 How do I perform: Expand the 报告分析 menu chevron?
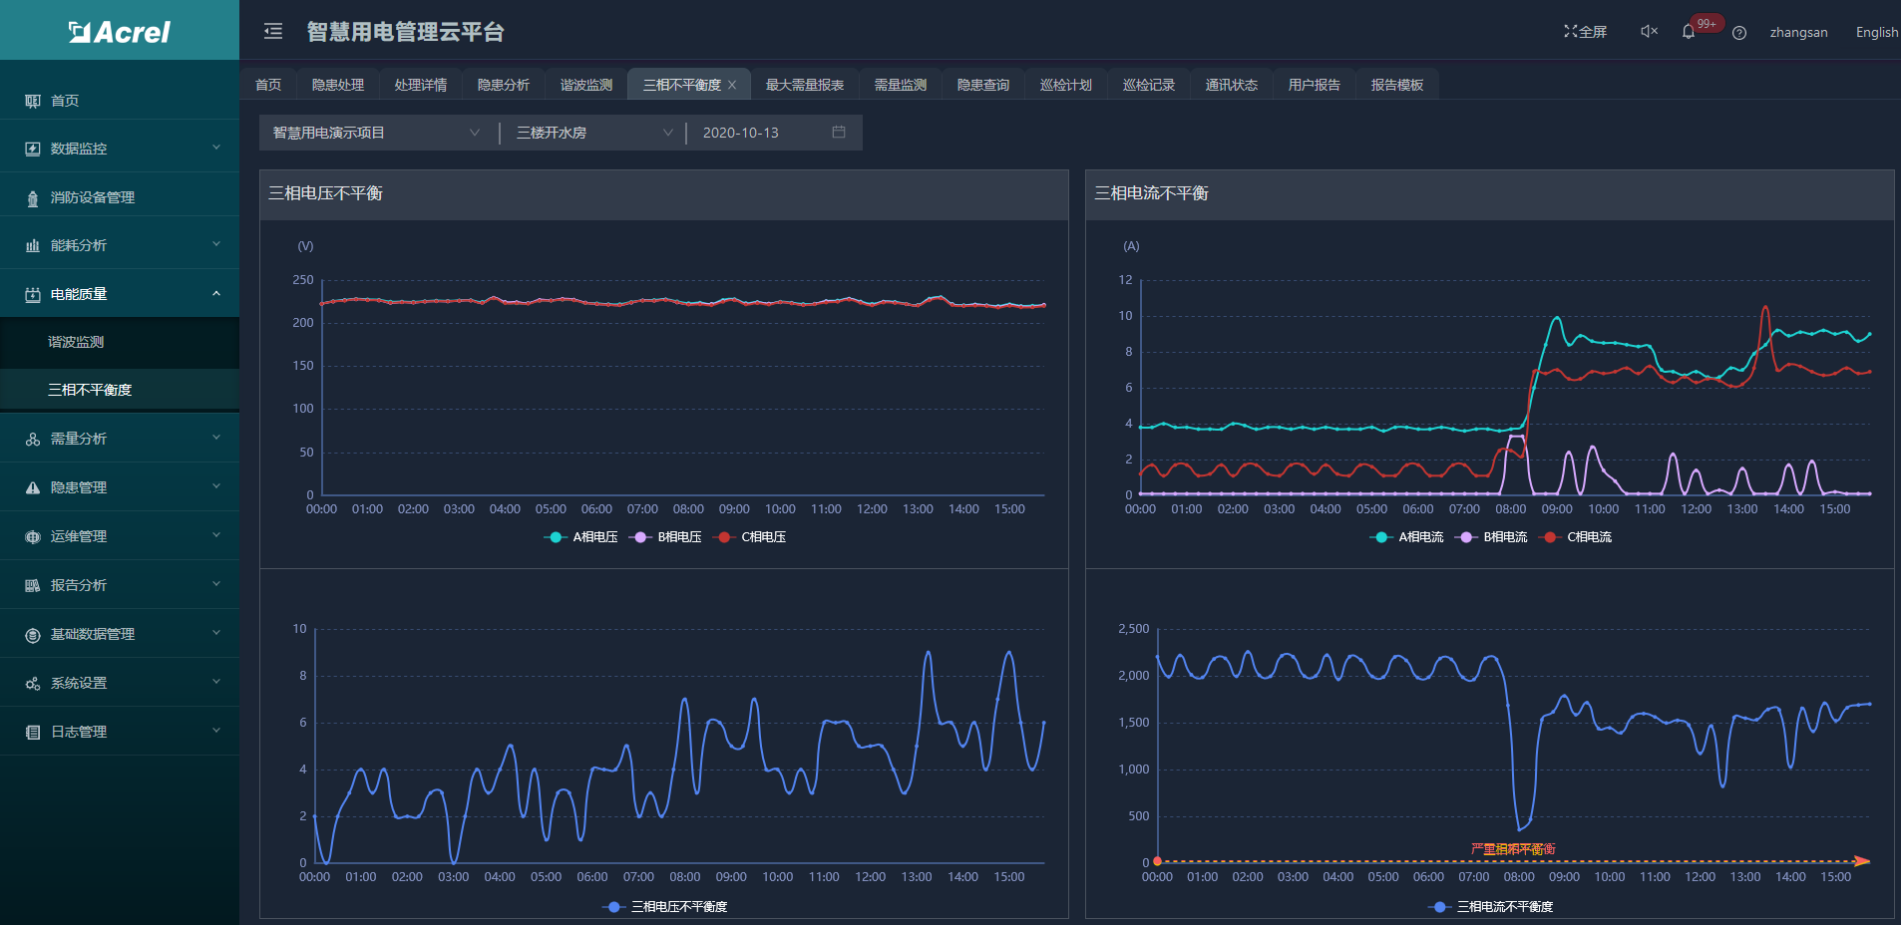216,584
